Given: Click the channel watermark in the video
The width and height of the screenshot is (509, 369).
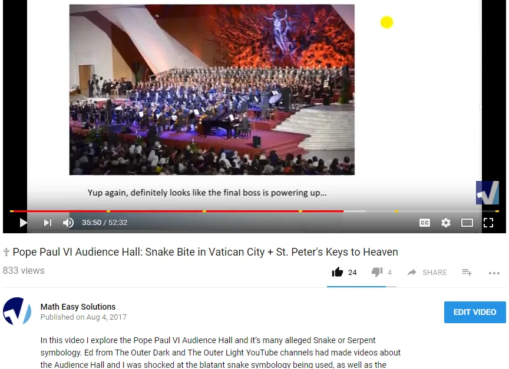Looking at the screenshot, I should coord(487,193).
